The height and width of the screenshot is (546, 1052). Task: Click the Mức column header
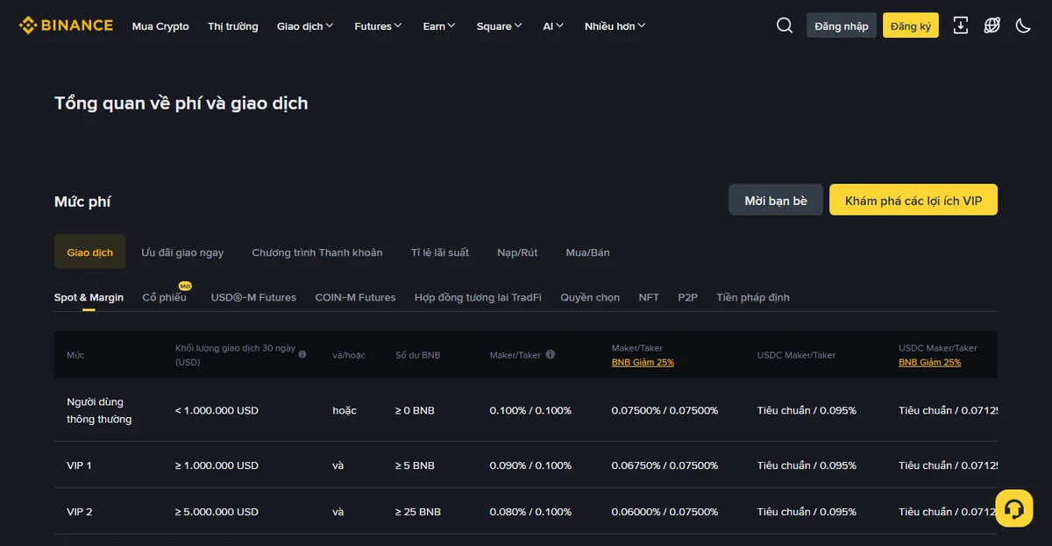[x=75, y=355]
